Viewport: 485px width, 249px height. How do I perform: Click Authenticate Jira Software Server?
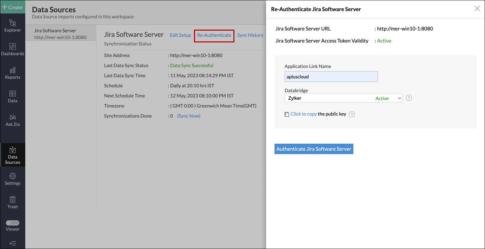pyautogui.click(x=314, y=149)
